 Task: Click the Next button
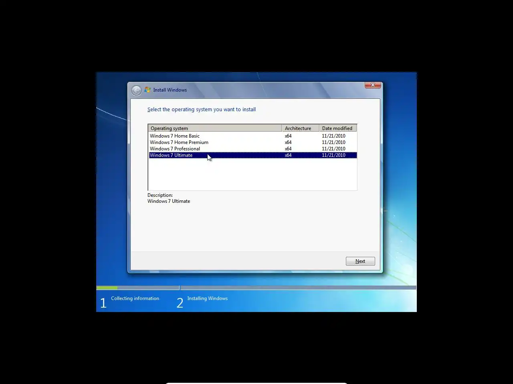pyautogui.click(x=360, y=261)
